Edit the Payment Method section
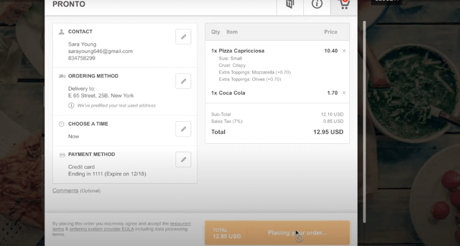 tap(183, 160)
